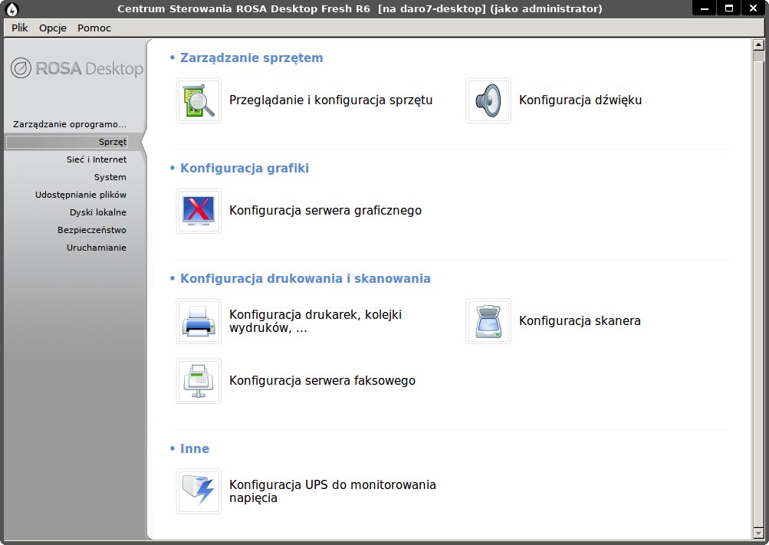The height and width of the screenshot is (545, 769).
Task: Open Uruchamianie category
Action: tap(97, 248)
